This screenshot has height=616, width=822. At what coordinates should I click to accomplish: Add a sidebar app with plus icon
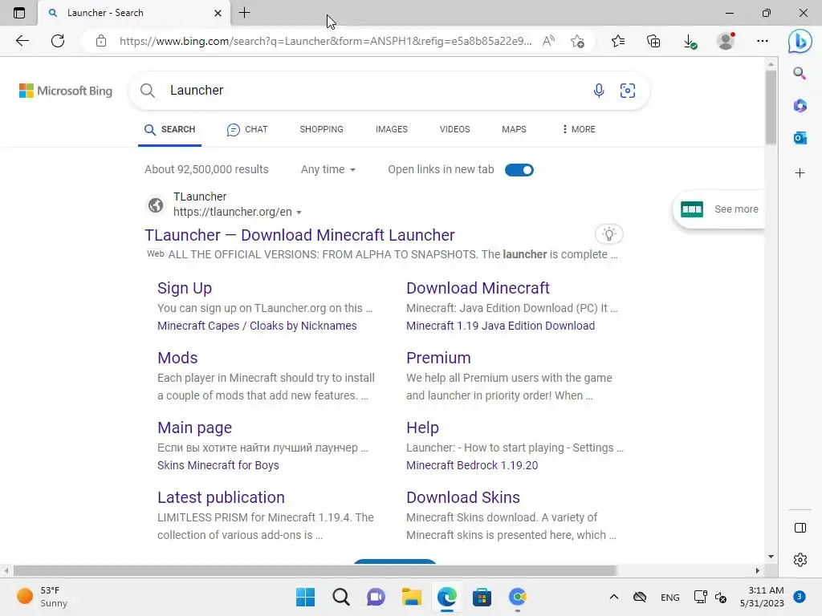click(800, 173)
